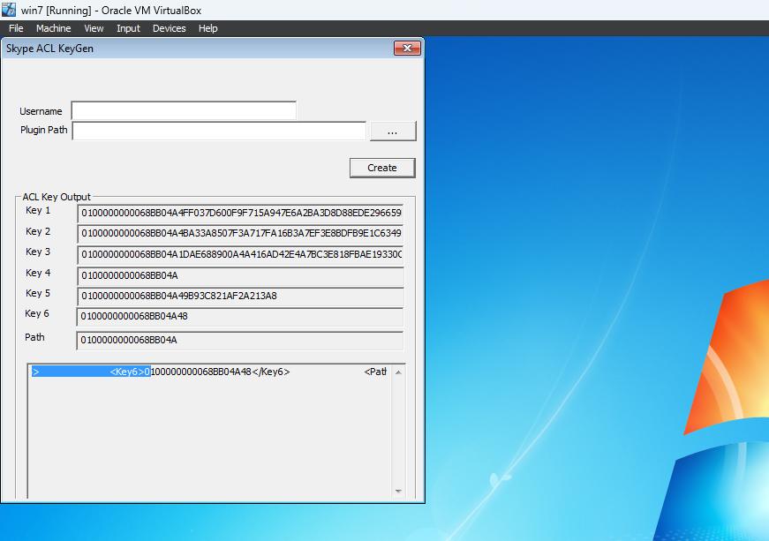Screen dimensions: 769x541
Task: Click the output box scrollbar down arrow
Action: point(398,491)
